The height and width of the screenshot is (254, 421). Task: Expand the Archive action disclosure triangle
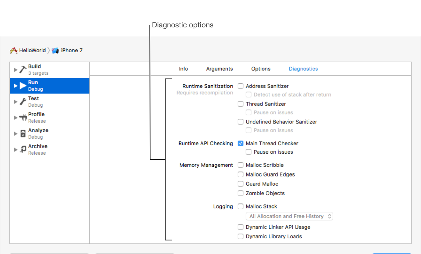[15, 149]
